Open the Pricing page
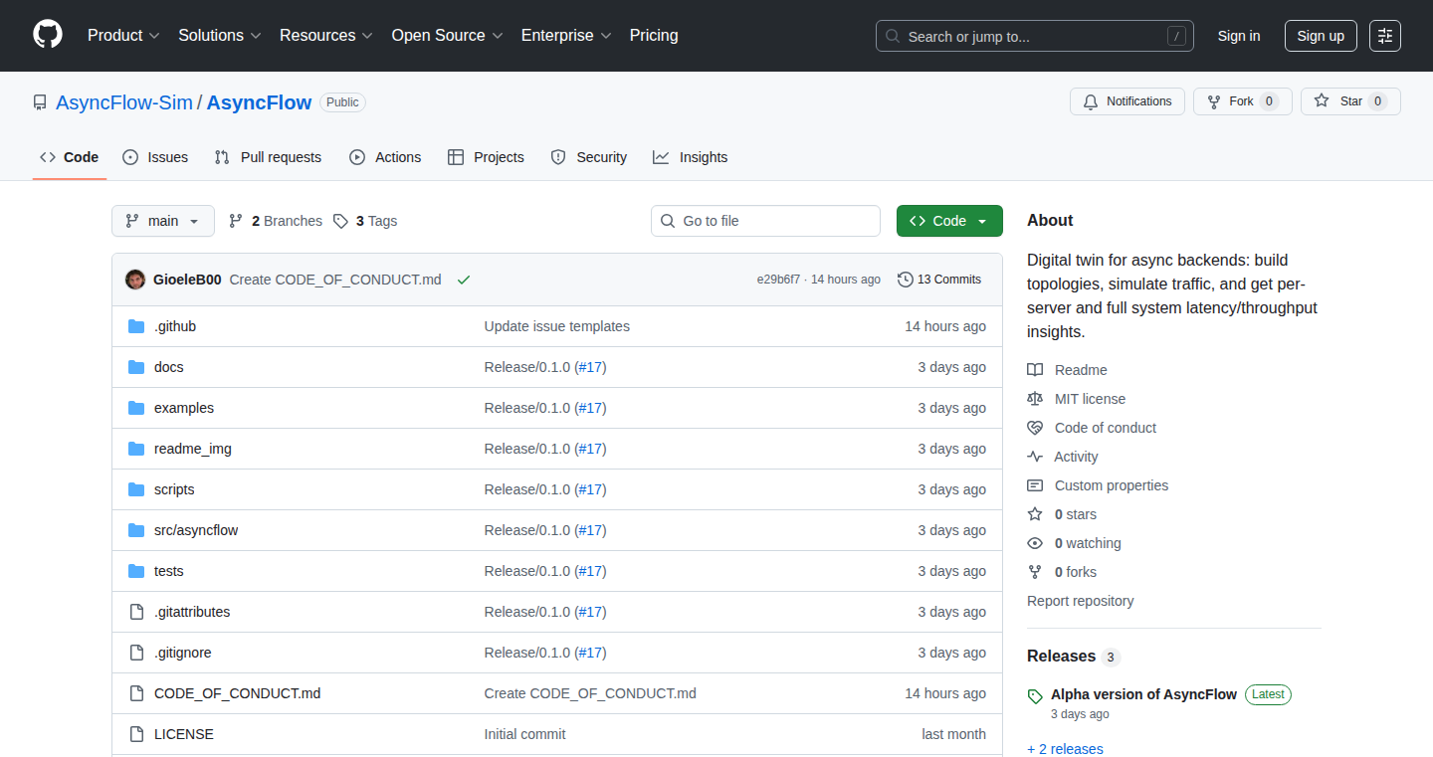Image resolution: width=1433 pixels, height=757 pixels. click(654, 35)
